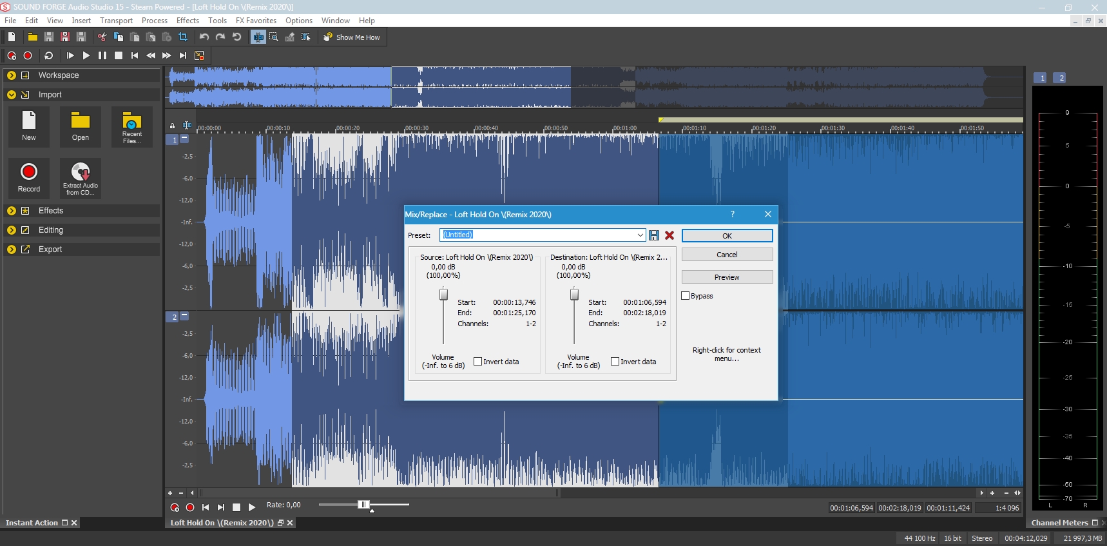Open the Insert menu
Screen dimensions: 1107x546
pyautogui.click(x=81, y=21)
